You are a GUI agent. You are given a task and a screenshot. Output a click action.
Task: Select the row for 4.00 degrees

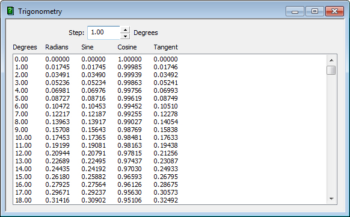[170, 90]
